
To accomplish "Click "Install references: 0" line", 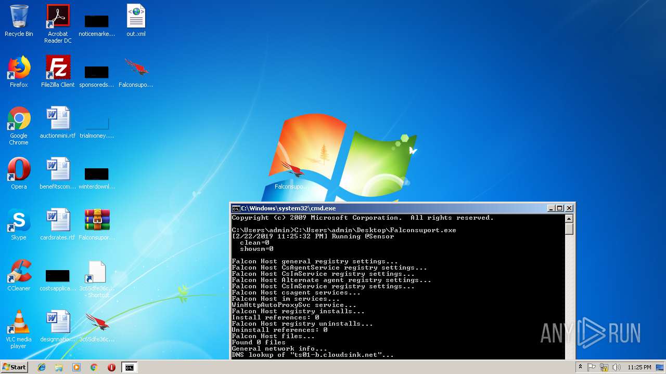I will click(275, 317).
